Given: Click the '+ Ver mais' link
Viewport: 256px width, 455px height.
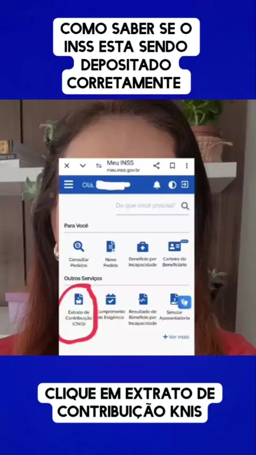Looking at the screenshot, I should point(176,337).
